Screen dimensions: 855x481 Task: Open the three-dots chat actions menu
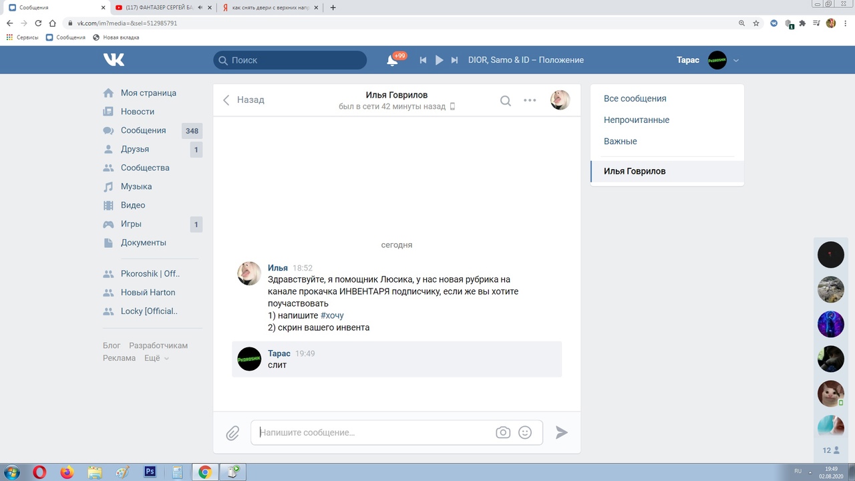[530, 100]
